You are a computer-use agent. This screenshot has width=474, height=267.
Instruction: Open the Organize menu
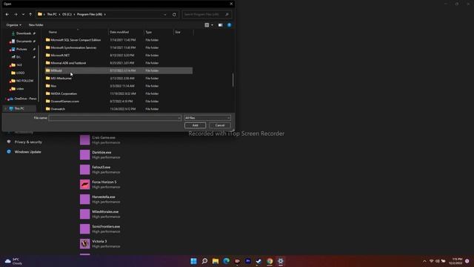[13, 24]
